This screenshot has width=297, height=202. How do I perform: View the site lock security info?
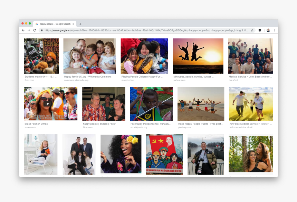pyautogui.click(x=42, y=30)
